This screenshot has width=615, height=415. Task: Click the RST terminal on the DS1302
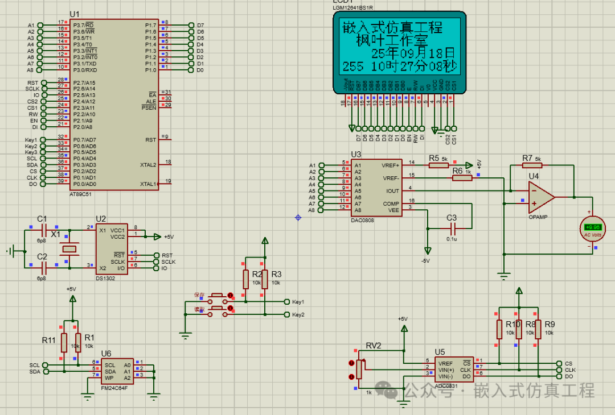pyautogui.click(x=157, y=255)
